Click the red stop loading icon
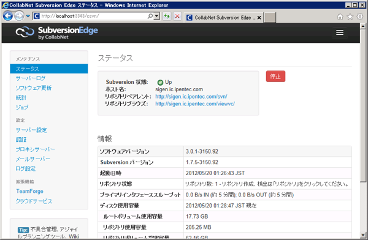The width and height of the screenshot is (368, 240). coord(177,16)
